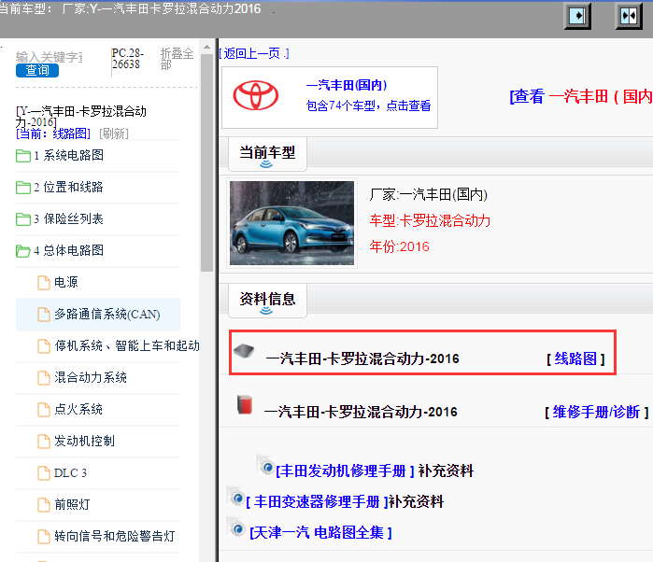Click PC.28-26638 text in sidebar
The height and width of the screenshot is (562, 653).
128,59
